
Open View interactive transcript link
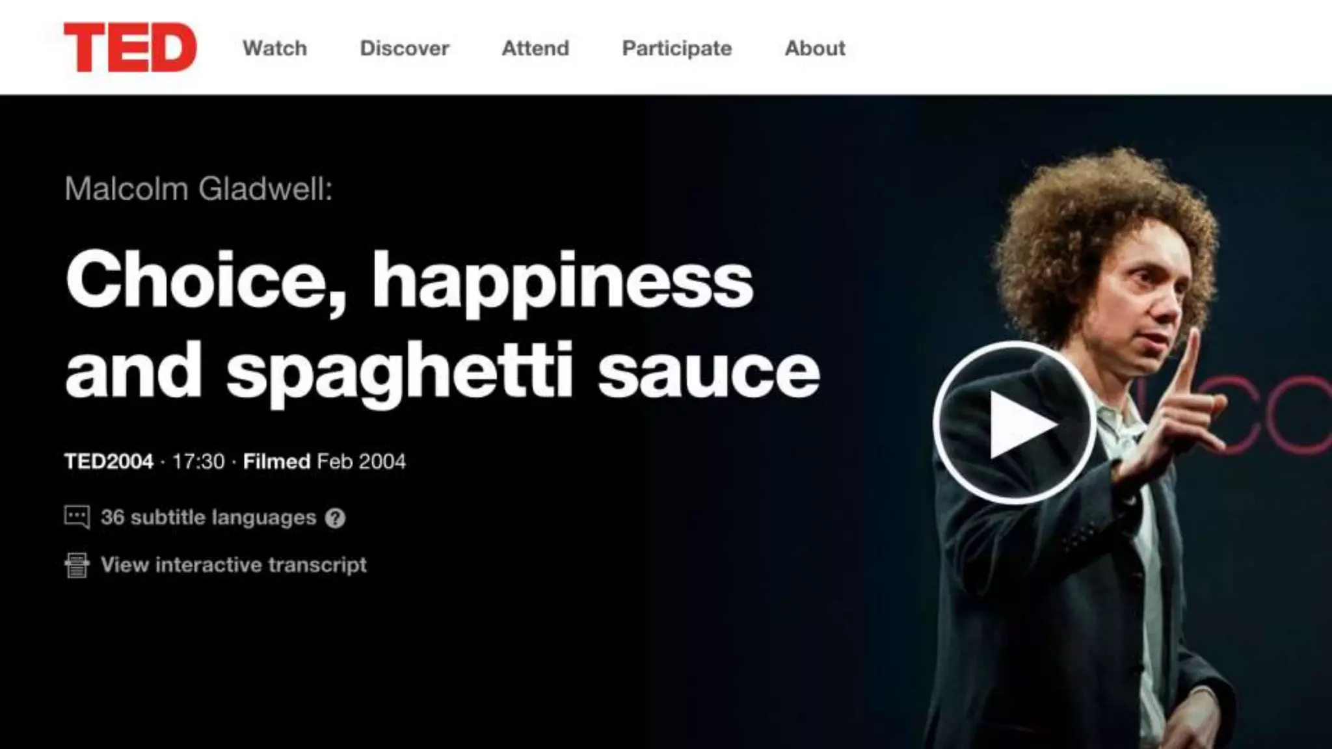pyautogui.click(x=233, y=565)
